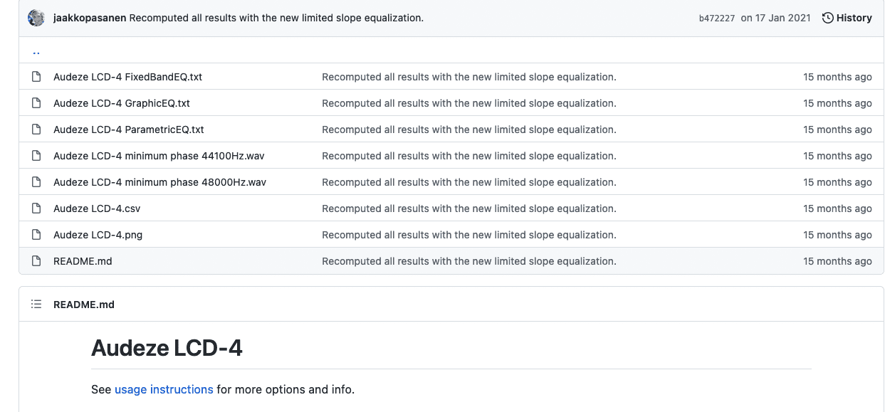The image size is (885, 412).
Task: Click '15 months ago' on Audeze LCD-4.csv row
Action: 837,208
